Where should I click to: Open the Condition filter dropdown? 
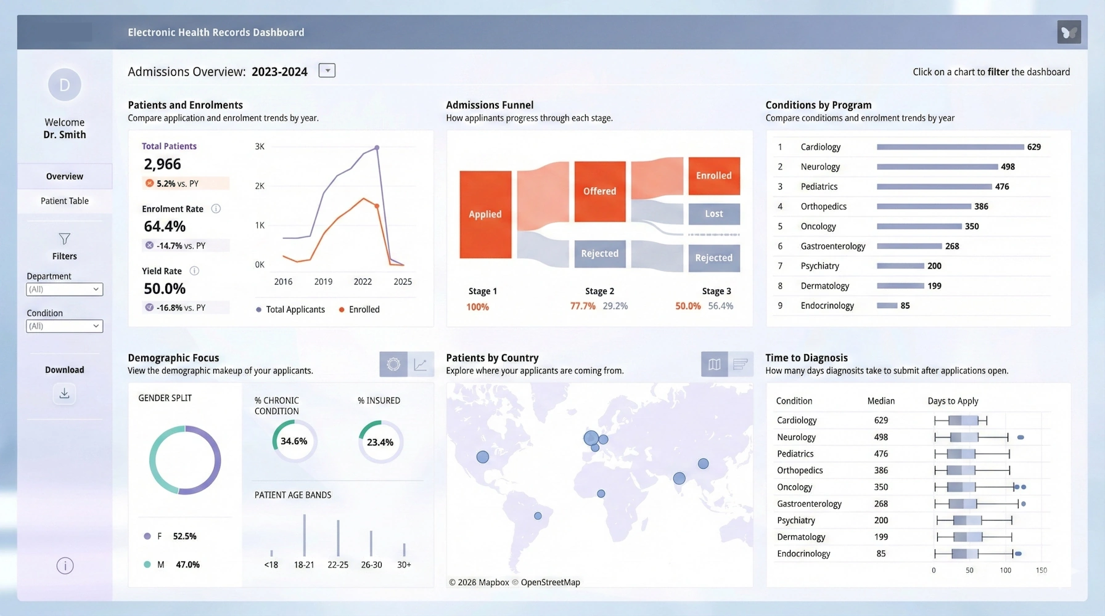[64, 326]
